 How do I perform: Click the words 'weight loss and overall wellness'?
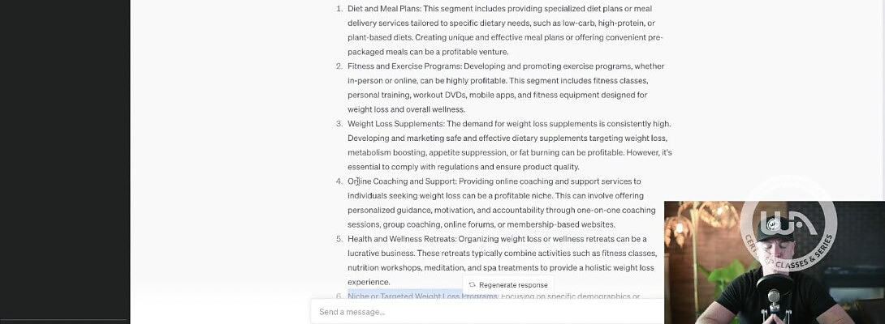(406, 109)
